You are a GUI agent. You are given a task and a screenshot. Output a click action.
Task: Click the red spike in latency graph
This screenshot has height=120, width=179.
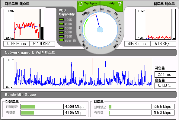pos(92,66)
